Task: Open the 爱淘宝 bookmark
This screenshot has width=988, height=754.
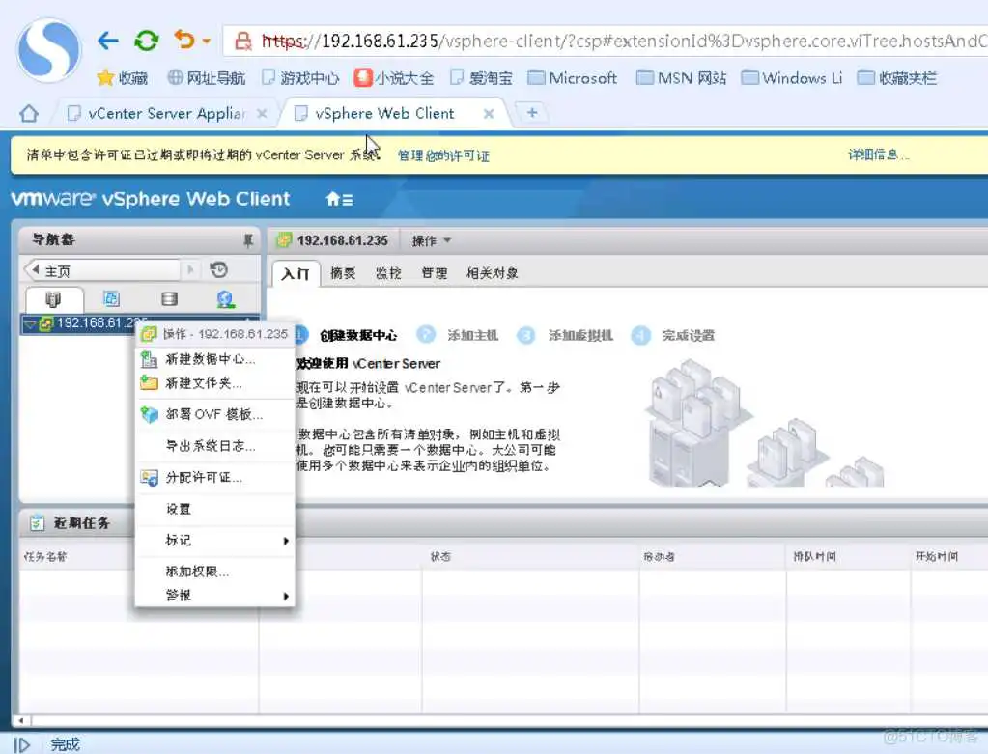Action: pyautogui.click(x=481, y=78)
